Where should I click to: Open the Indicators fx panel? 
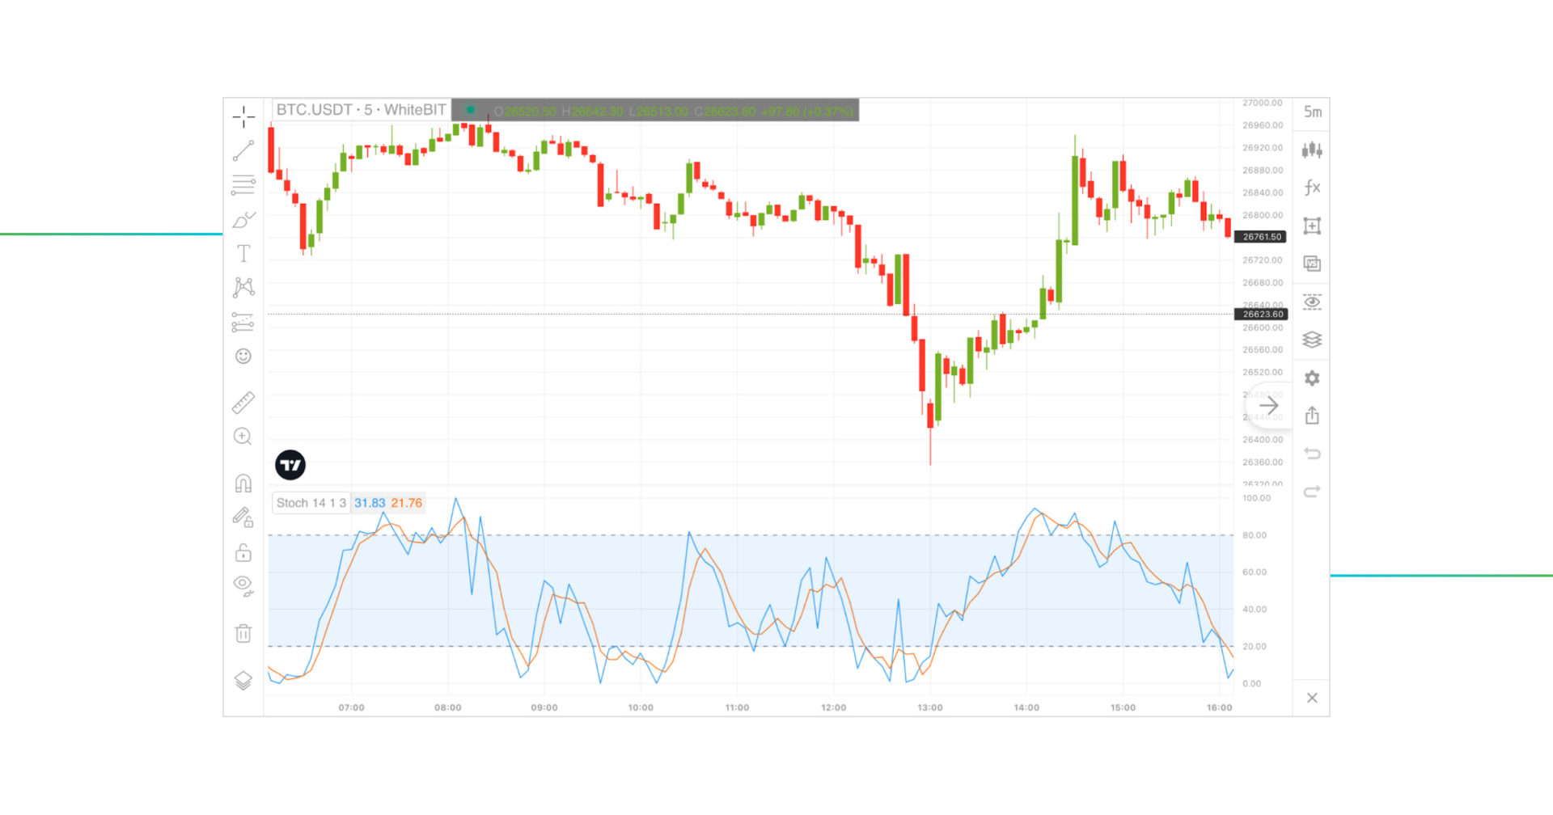coord(1311,188)
